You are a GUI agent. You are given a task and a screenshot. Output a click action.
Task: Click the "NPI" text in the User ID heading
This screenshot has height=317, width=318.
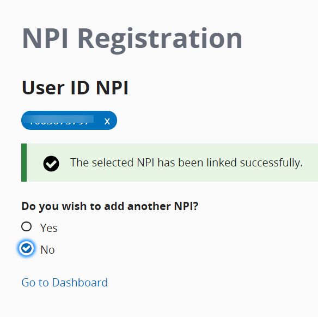[112, 88]
